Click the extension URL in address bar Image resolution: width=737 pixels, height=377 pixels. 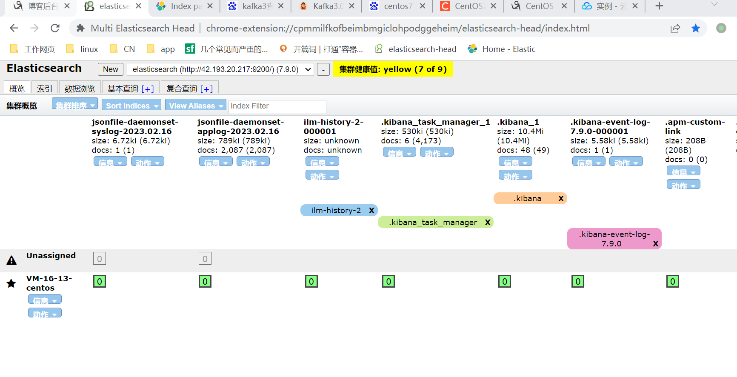398,28
